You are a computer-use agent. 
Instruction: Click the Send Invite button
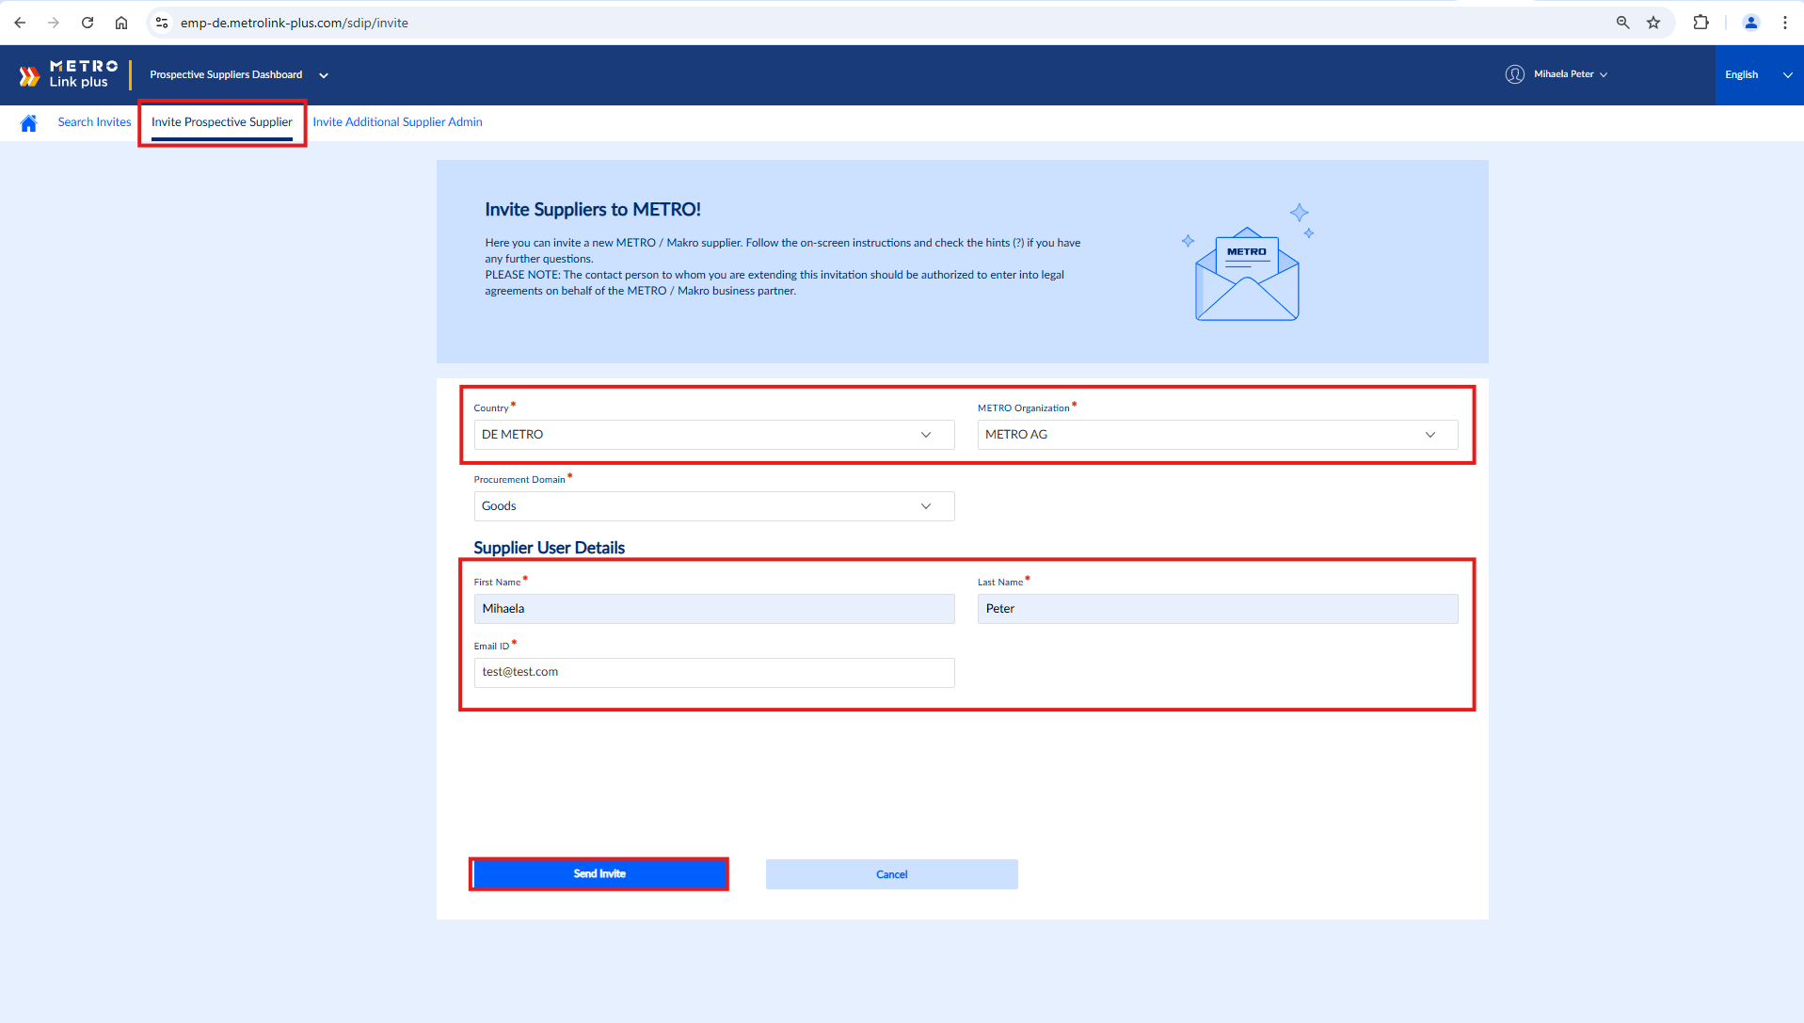(x=599, y=874)
